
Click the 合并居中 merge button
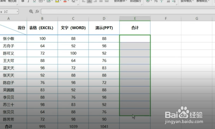click(120, 1)
